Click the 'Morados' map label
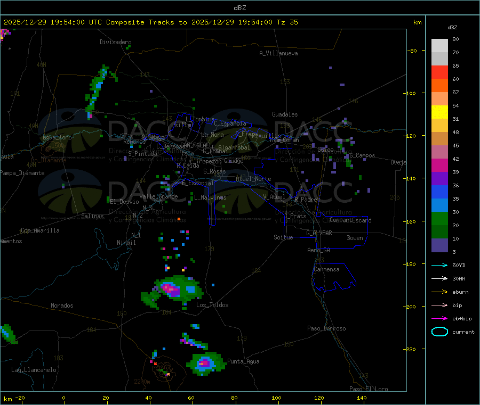This screenshot has height=405, width=480. 62,305
